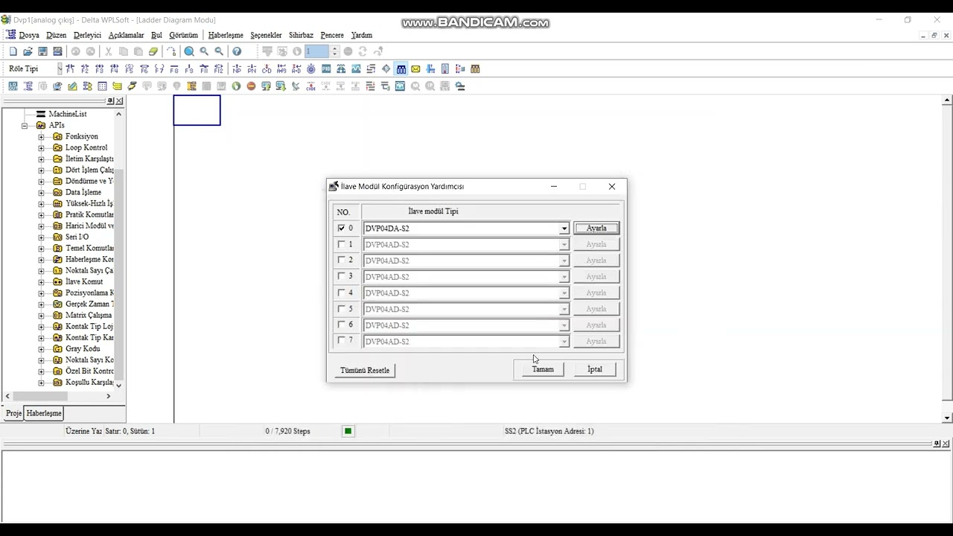
Task: Use the eraser delete icon
Action: [153, 51]
